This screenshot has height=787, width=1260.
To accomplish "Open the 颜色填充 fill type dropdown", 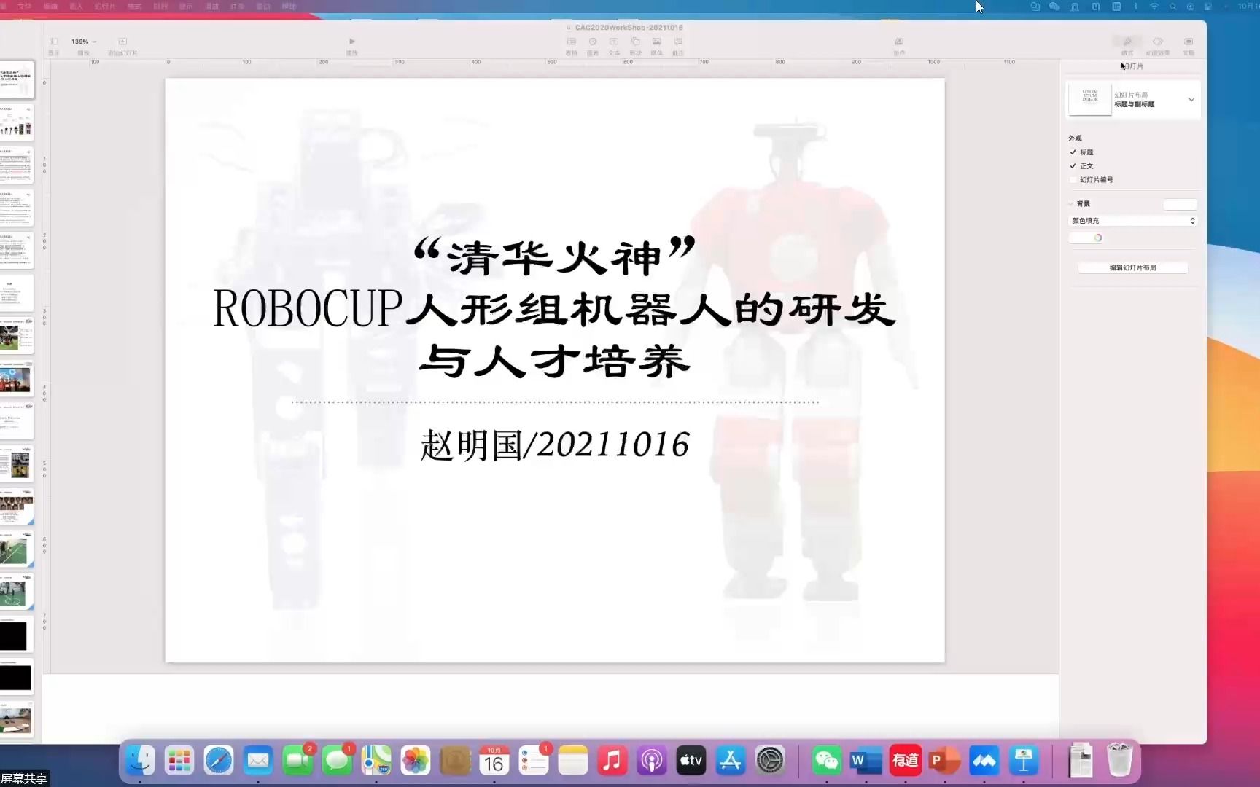I will click(1133, 221).
